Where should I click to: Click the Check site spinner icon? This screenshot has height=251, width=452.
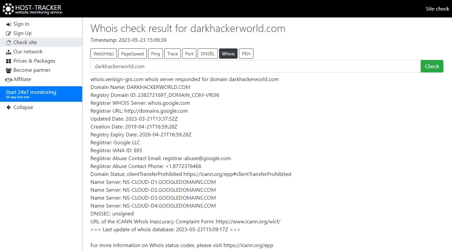click(9, 43)
